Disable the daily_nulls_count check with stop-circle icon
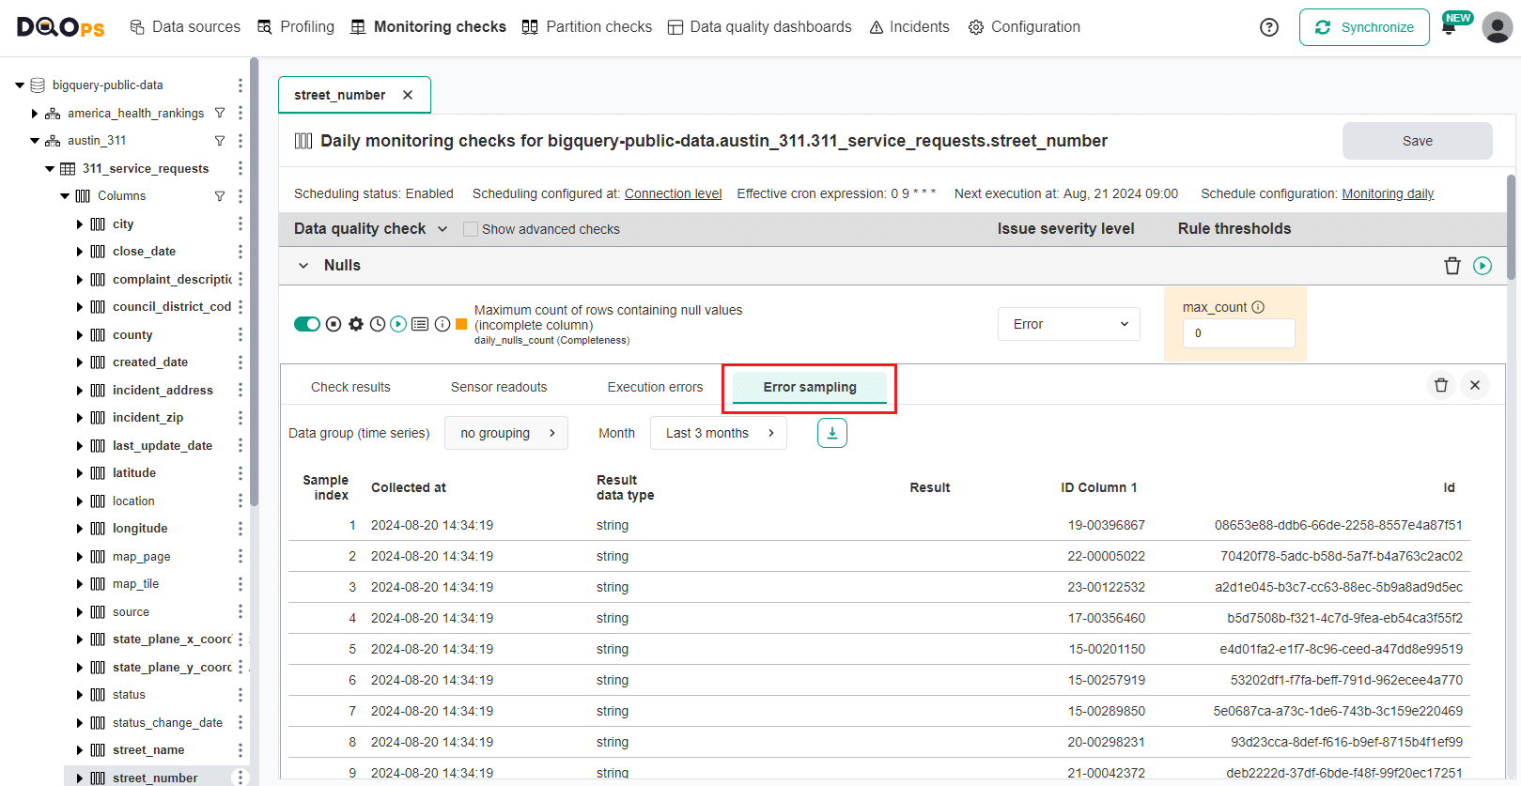This screenshot has height=786, width=1521. [334, 324]
